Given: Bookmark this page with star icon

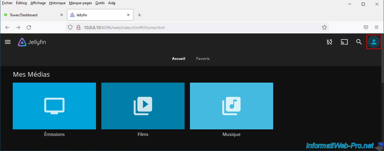Looking at the screenshot, I should pyautogui.click(x=324, y=28).
